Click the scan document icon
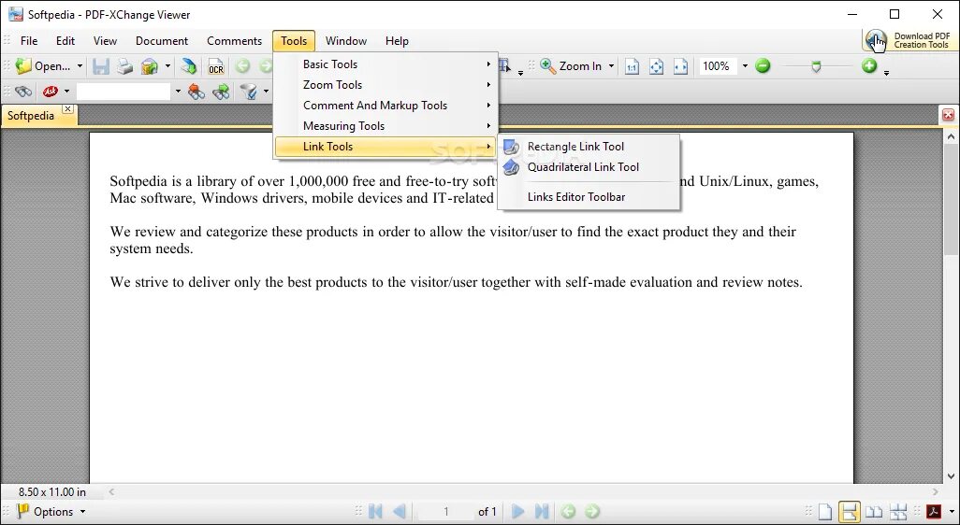The width and height of the screenshot is (960, 525). point(189,66)
